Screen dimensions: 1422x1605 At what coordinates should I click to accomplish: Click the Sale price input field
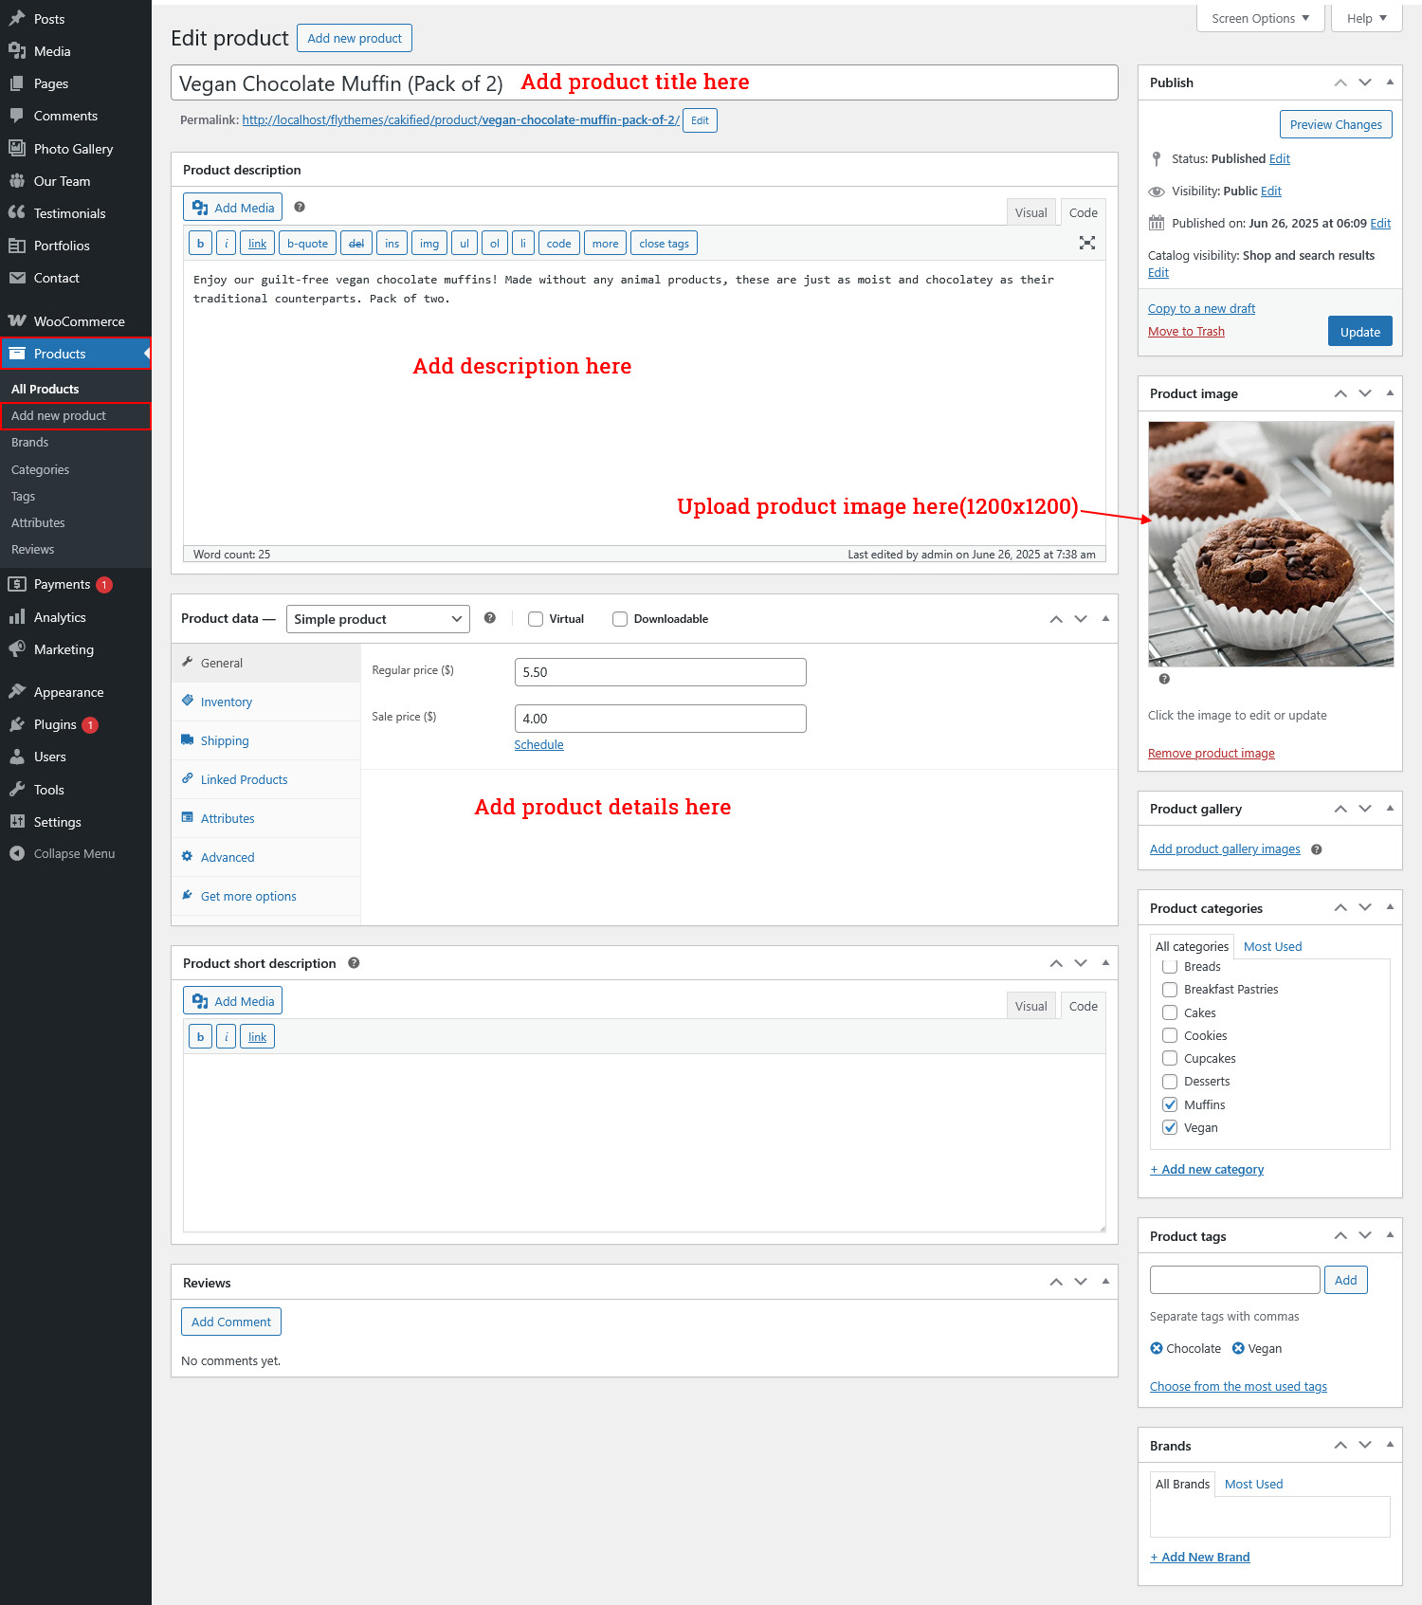coord(660,719)
